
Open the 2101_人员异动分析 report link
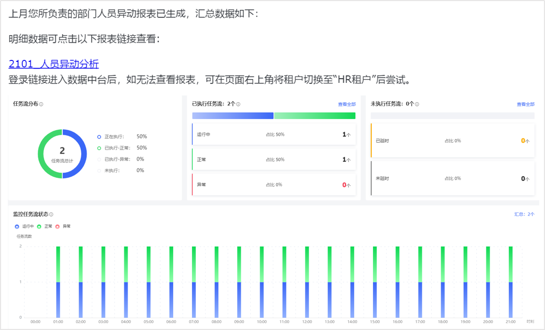pyautogui.click(x=54, y=64)
